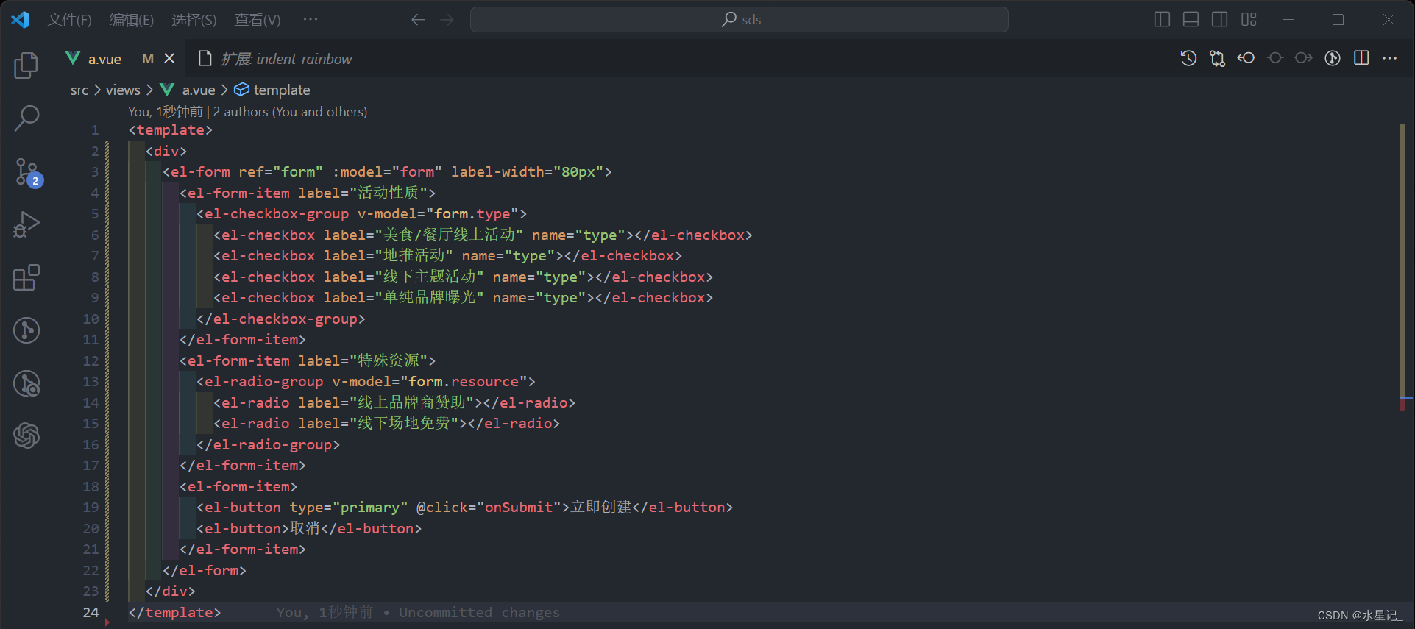Screen dimensions: 1415x629
Task: Open editor More Actions ellipsis
Action: [1390, 58]
